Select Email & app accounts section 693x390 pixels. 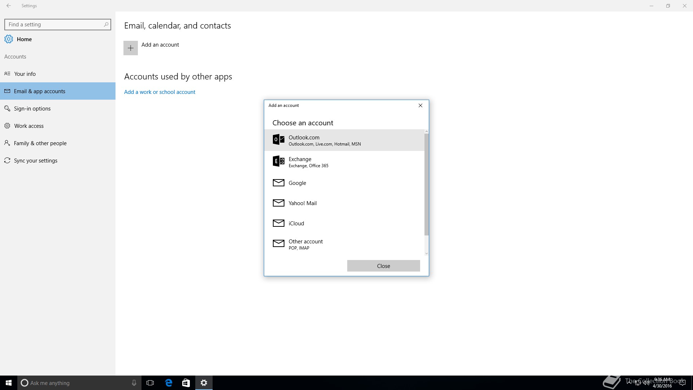coord(58,91)
